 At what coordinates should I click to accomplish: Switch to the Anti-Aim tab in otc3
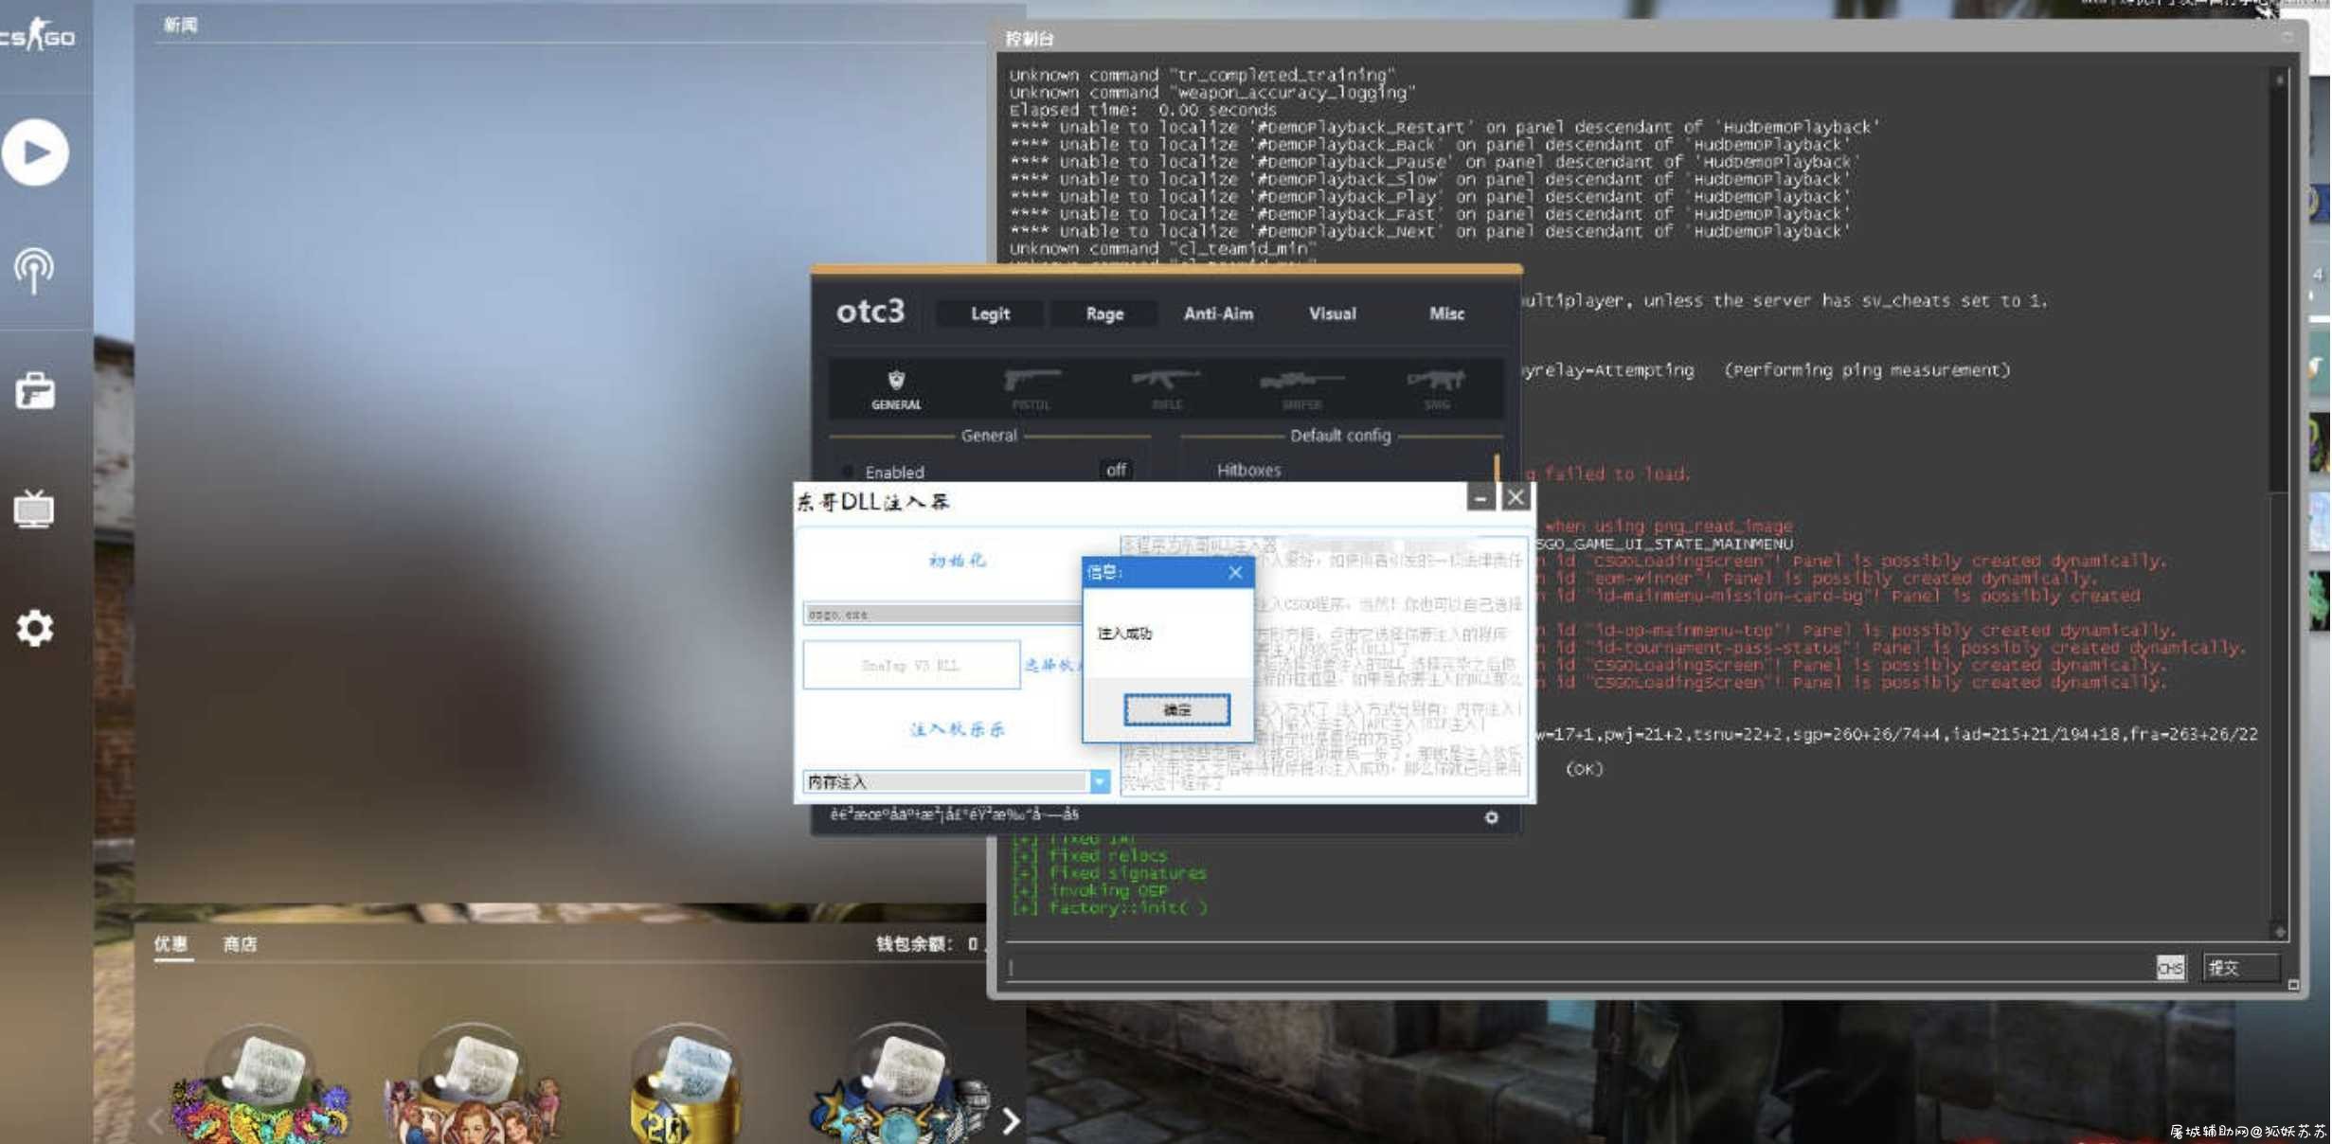tap(1218, 313)
